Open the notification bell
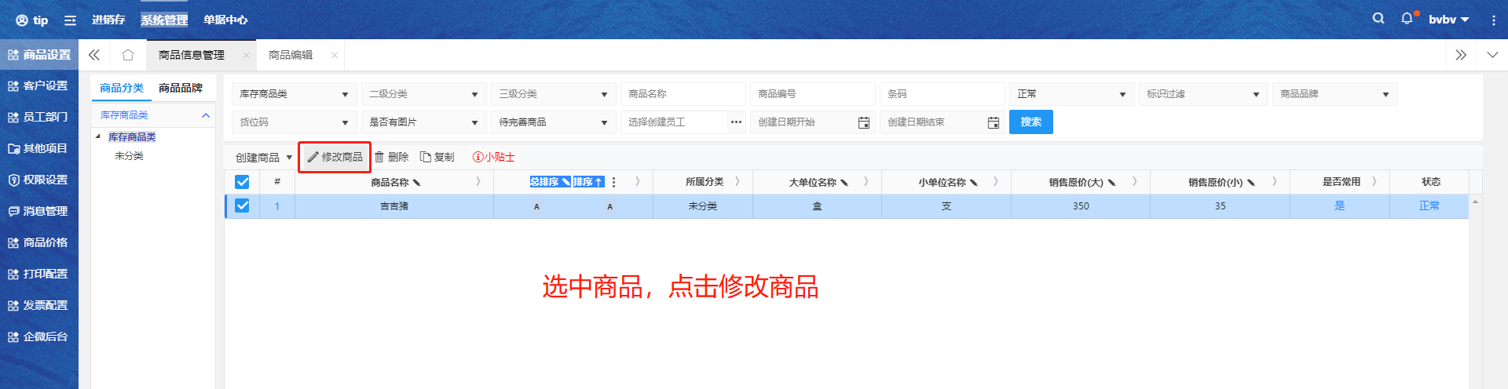 pyautogui.click(x=1407, y=18)
